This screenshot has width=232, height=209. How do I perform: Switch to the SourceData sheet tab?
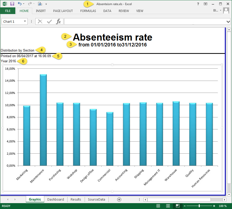[96, 199]
